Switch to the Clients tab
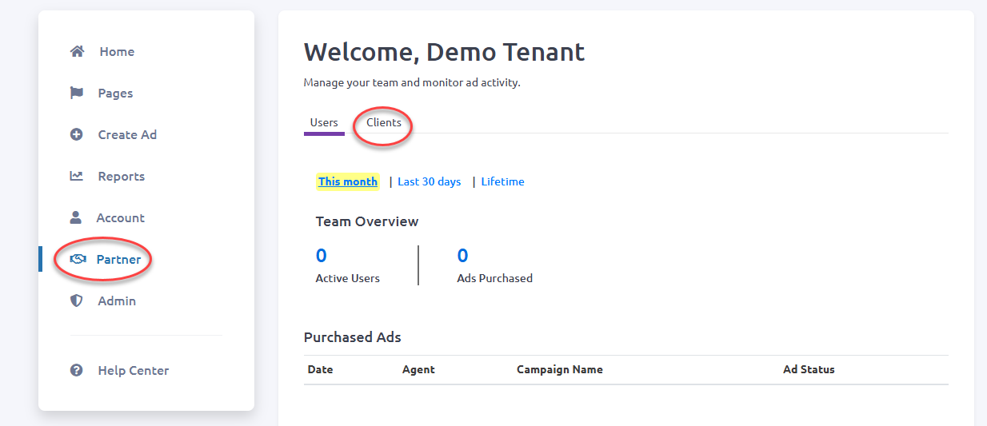The height and width of the screenshot is (426, 987). point(384,122)
